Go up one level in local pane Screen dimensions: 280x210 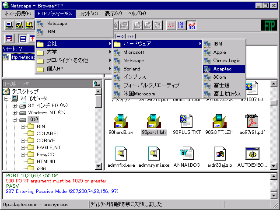[x=97, y=84]
